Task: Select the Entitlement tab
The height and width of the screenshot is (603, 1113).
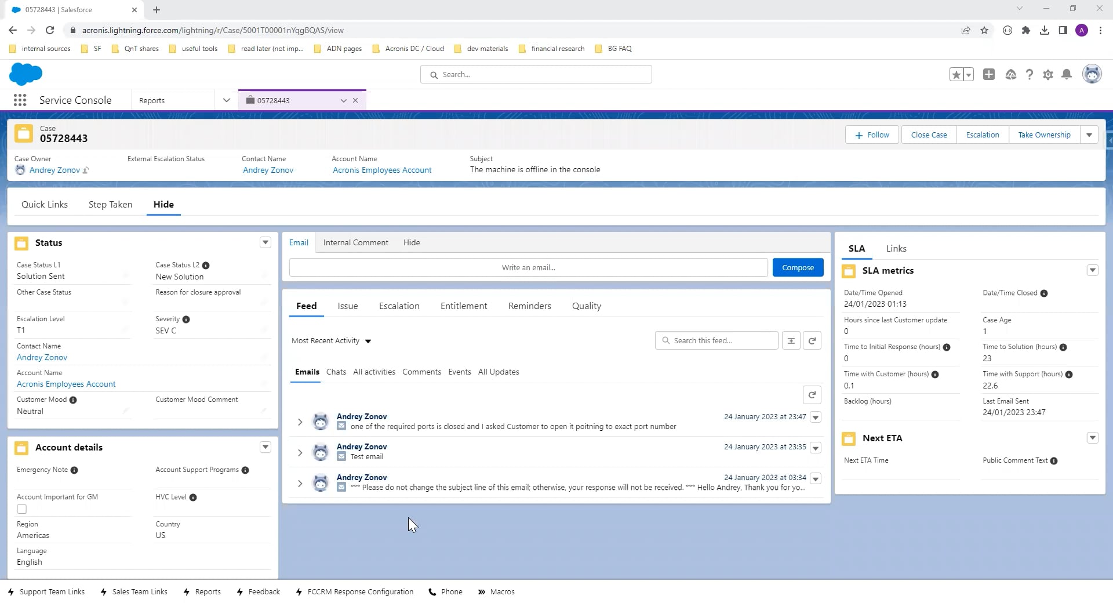Action: 463,306
